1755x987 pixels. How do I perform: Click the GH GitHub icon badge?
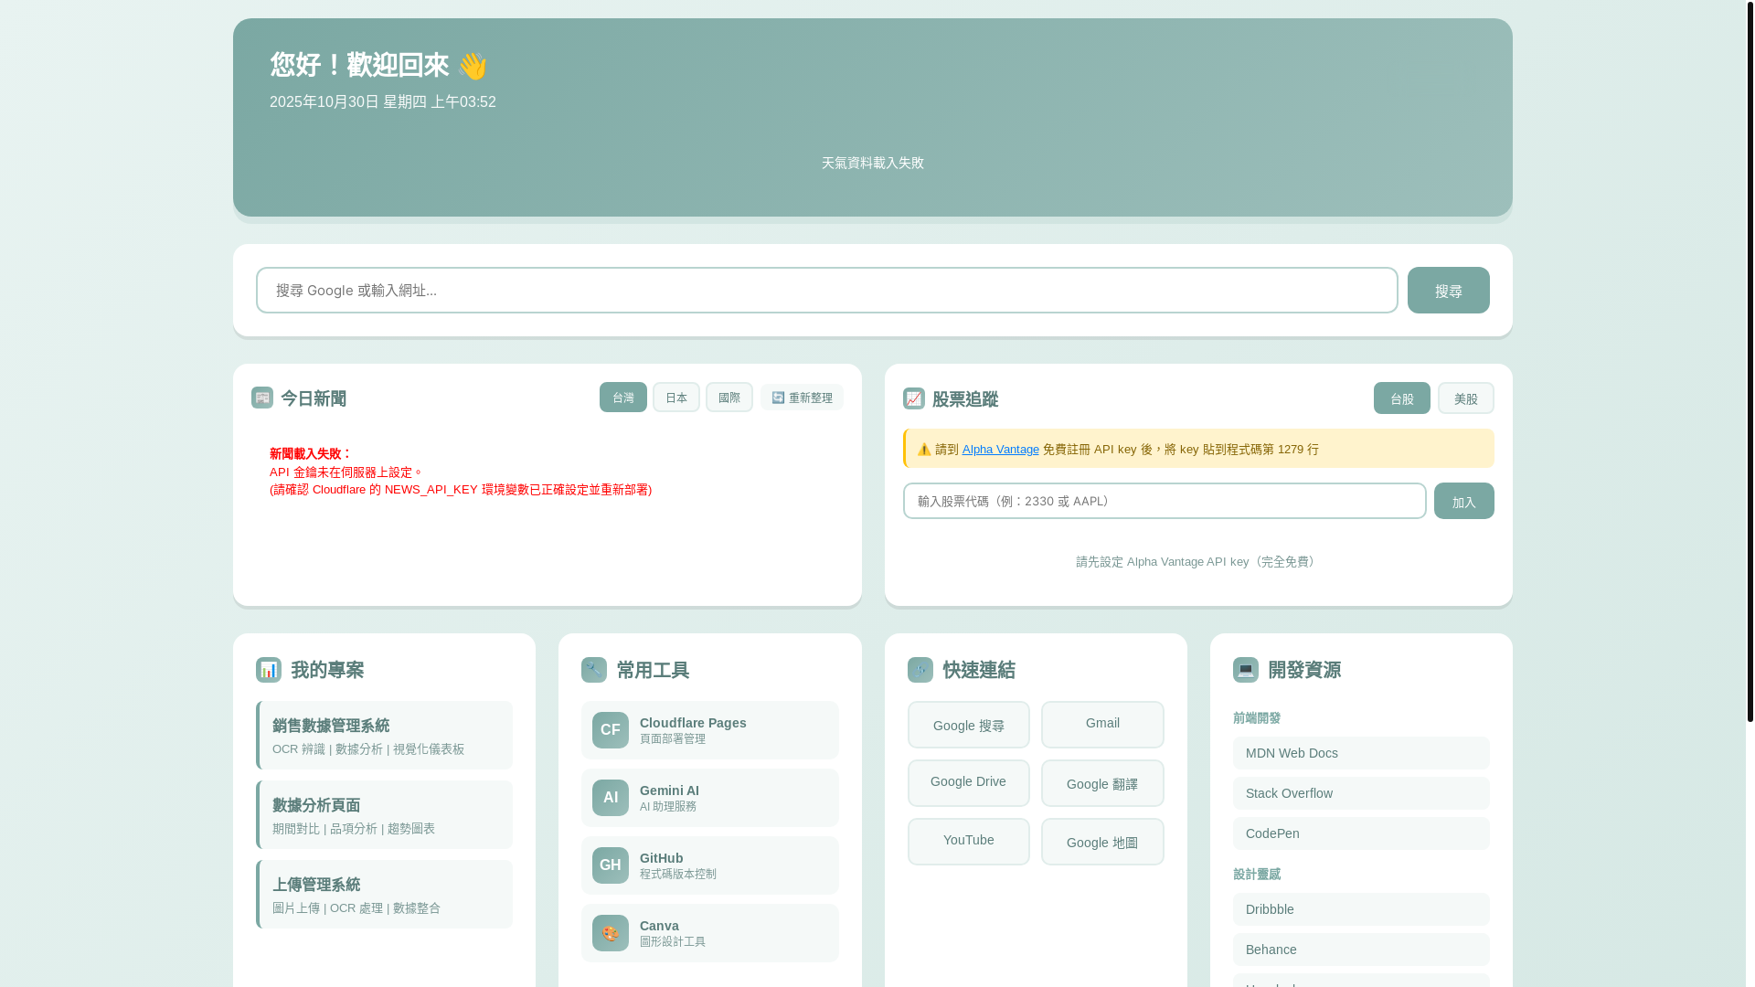610,865
